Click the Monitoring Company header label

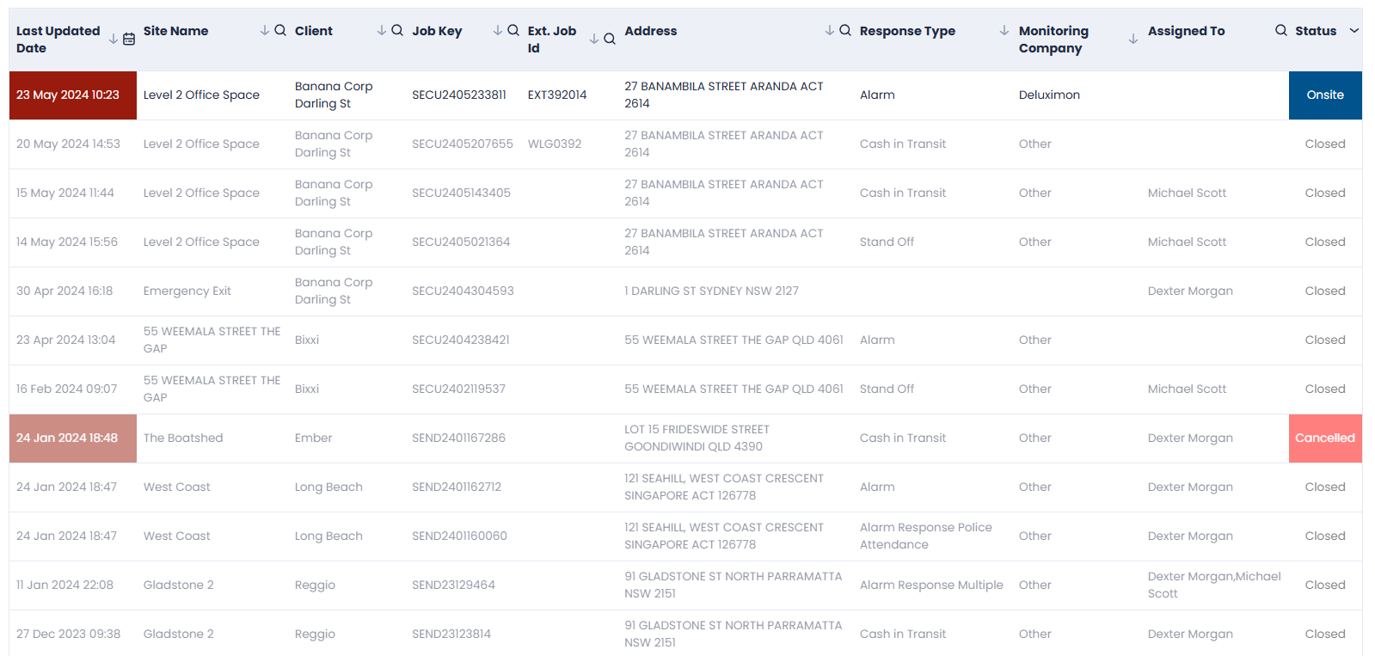(x=1053, y=39)
